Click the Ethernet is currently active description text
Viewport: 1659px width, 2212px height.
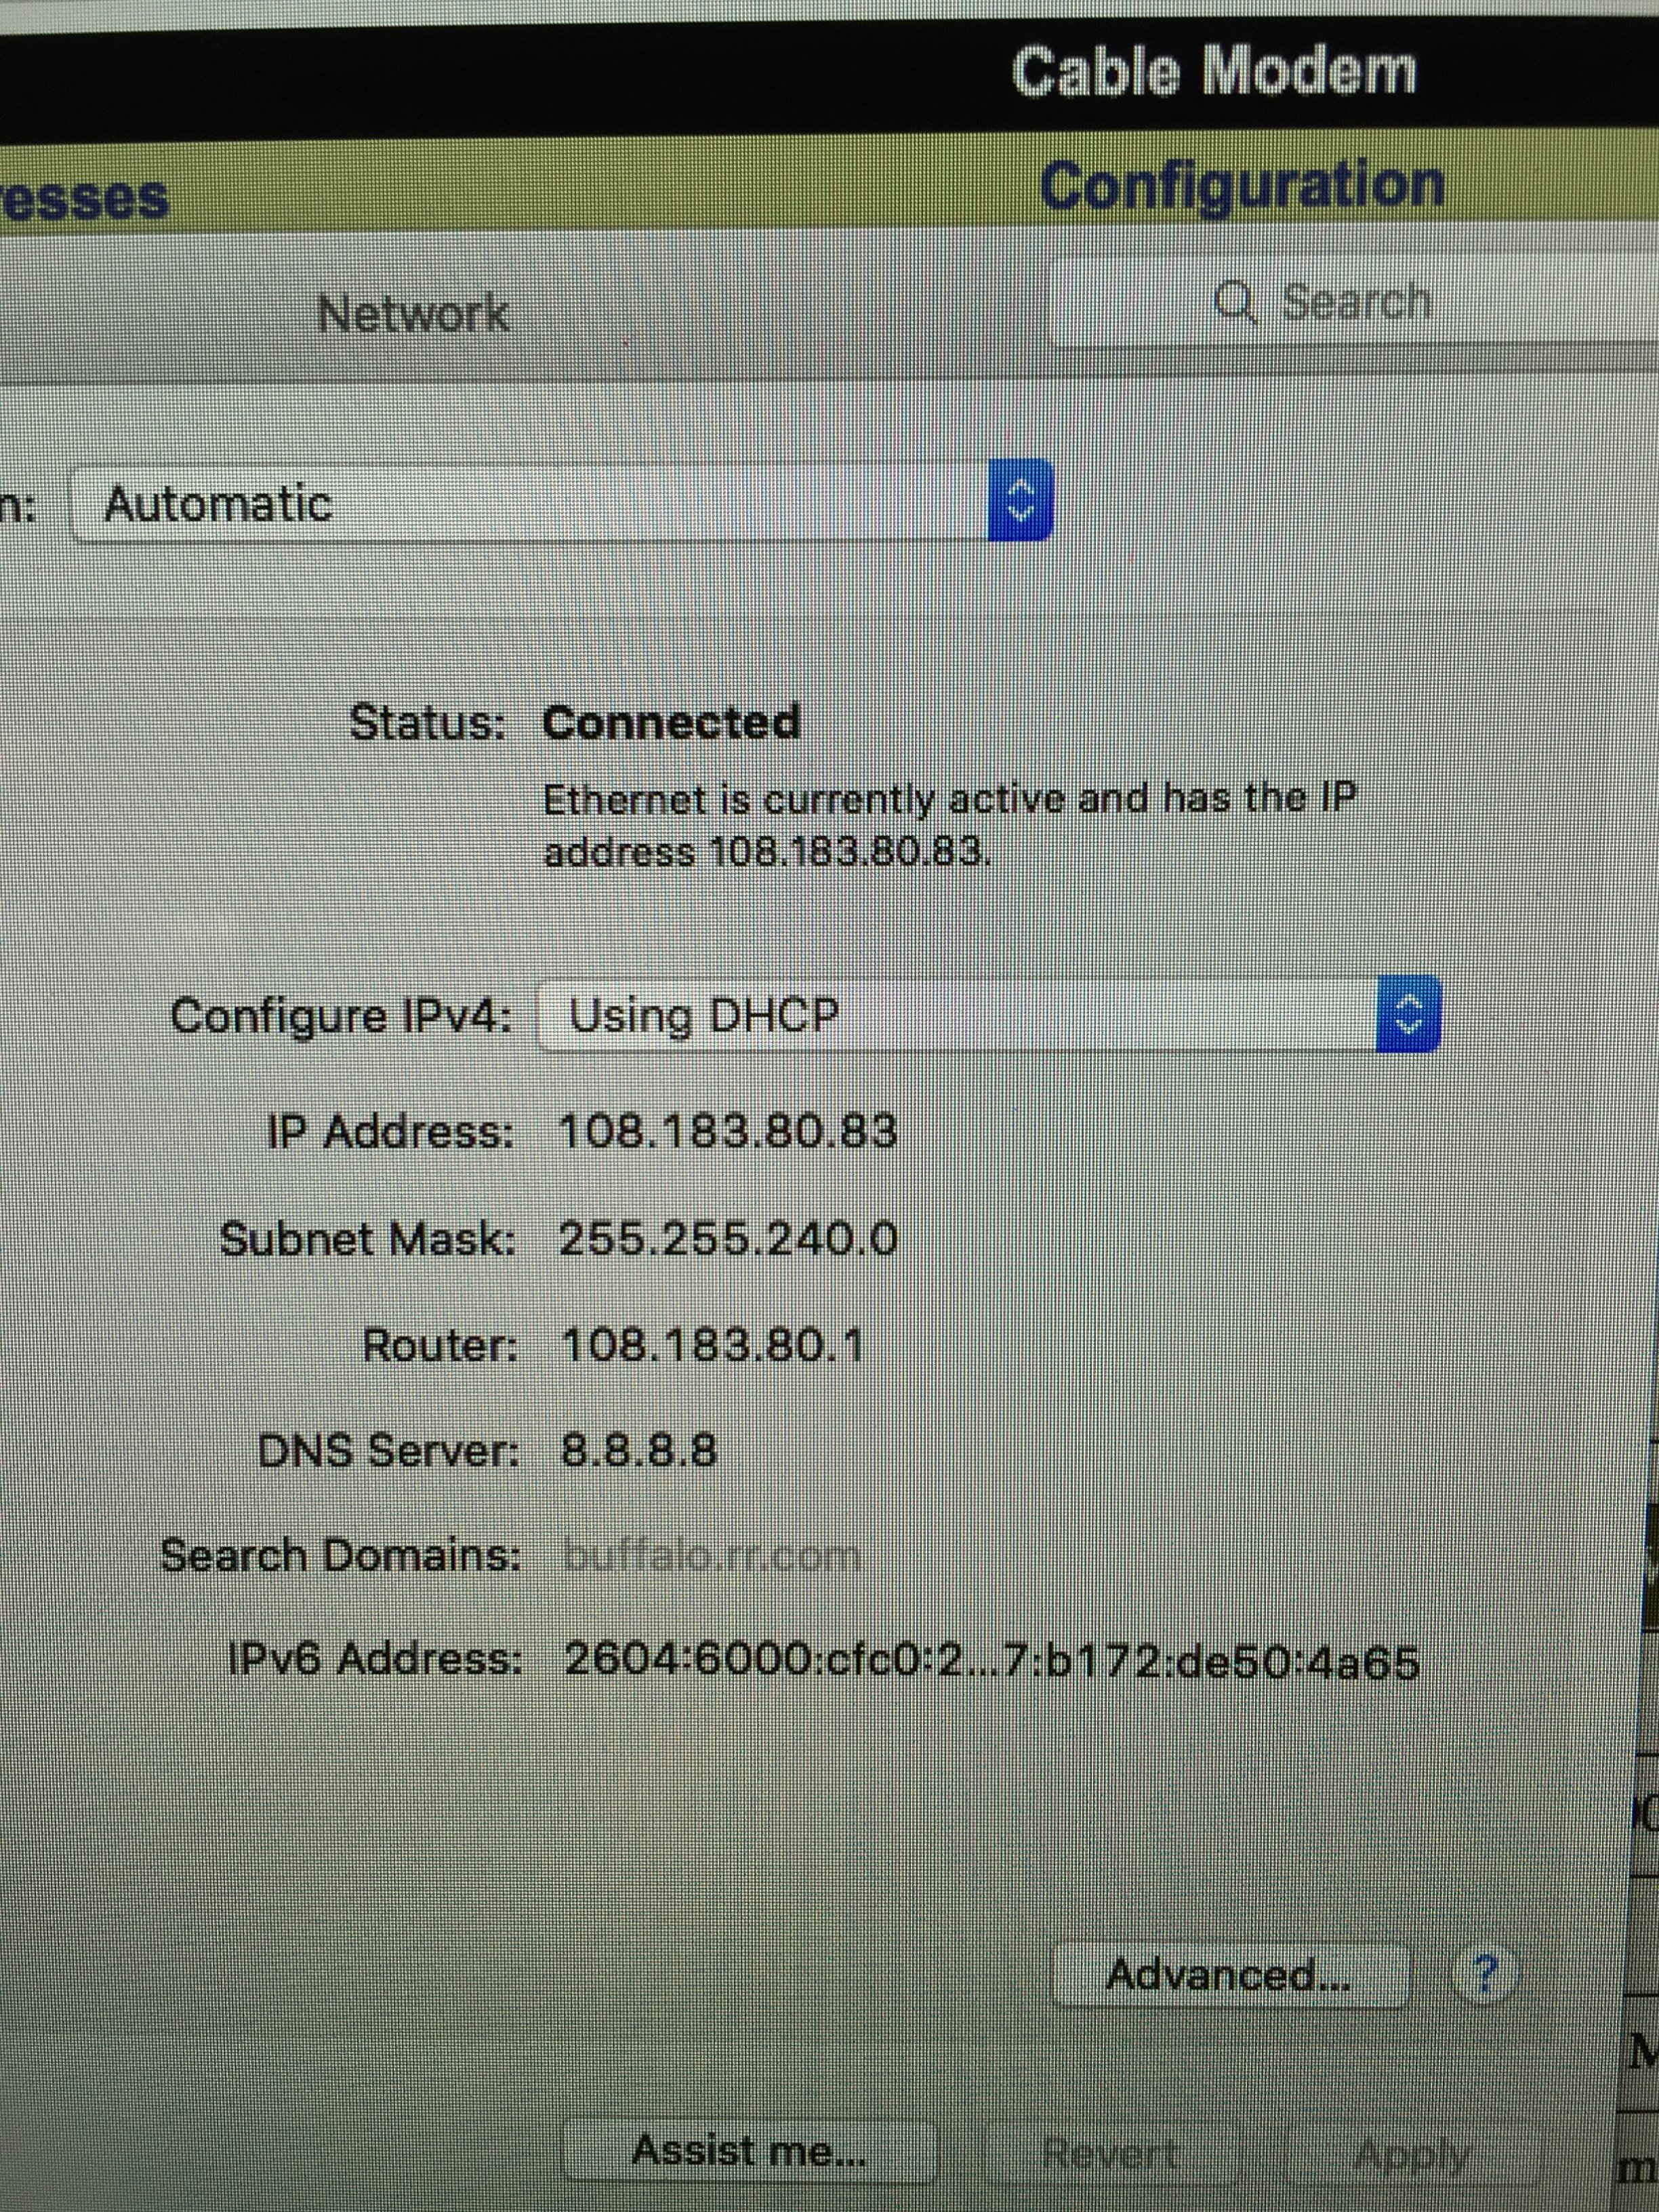pyautogui.click(x=949, y=826)
